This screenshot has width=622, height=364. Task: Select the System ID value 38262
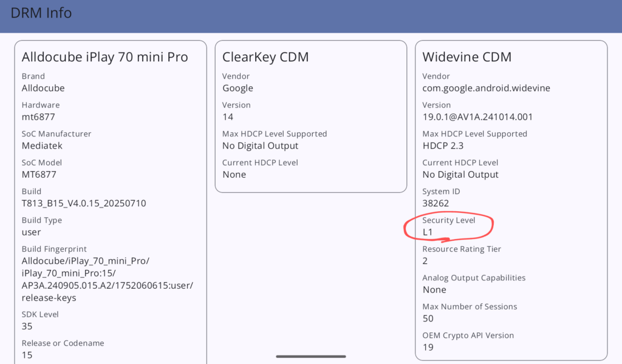coord(436,204)
